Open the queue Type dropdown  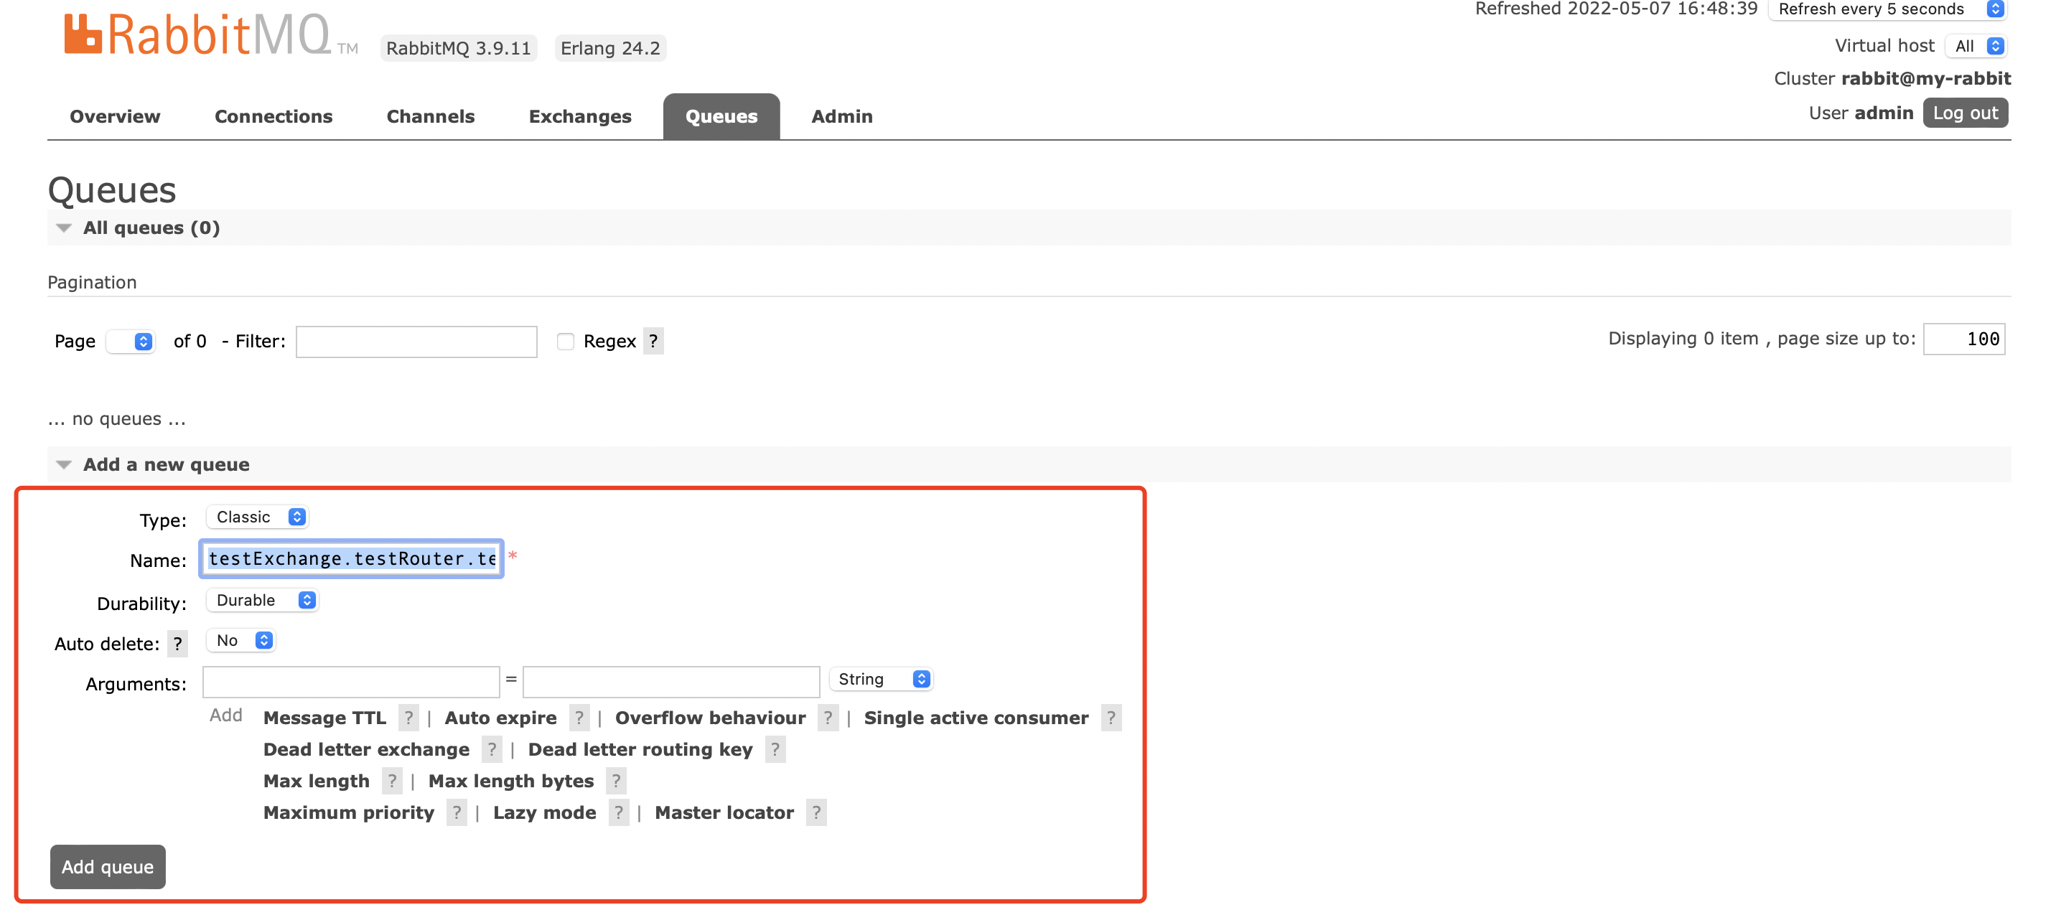click(258, 517)
